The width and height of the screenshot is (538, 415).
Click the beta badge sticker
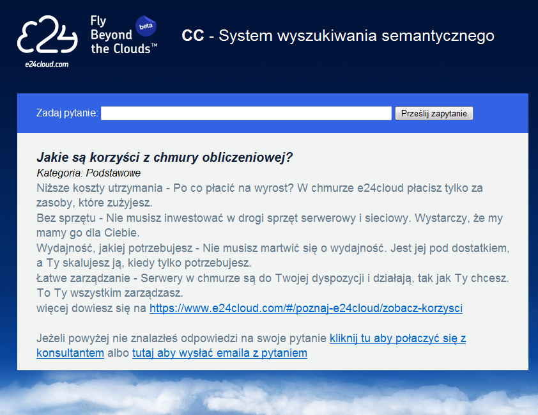(146, 26)
